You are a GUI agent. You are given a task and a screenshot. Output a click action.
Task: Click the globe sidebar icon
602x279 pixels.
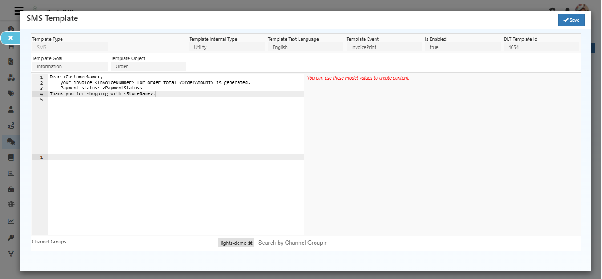point(11,205)
